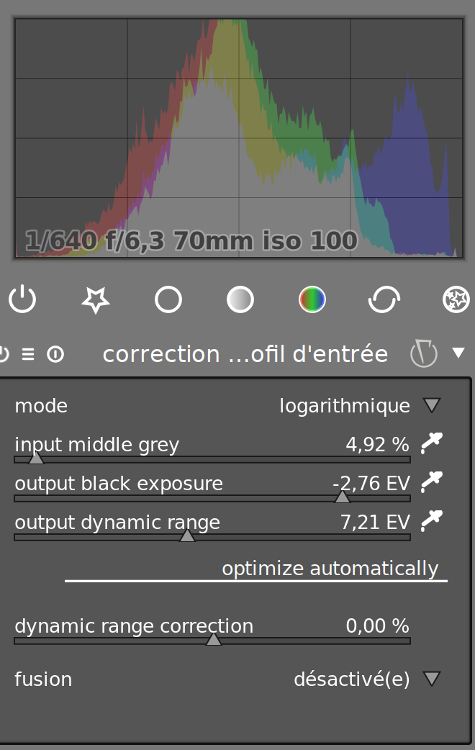Select basic group hollow circle icon
Image resolution: width=475 pixels, height=750 pixels.
(168, 300)
